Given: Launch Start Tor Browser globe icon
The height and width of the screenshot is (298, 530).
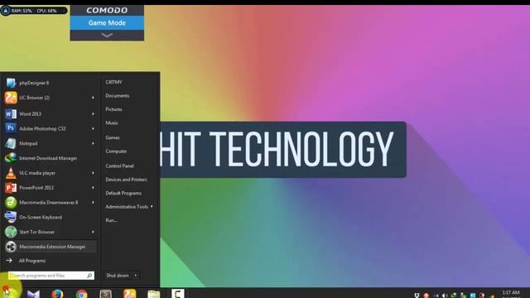Looking at the screenshot, I should pos(11,232).
